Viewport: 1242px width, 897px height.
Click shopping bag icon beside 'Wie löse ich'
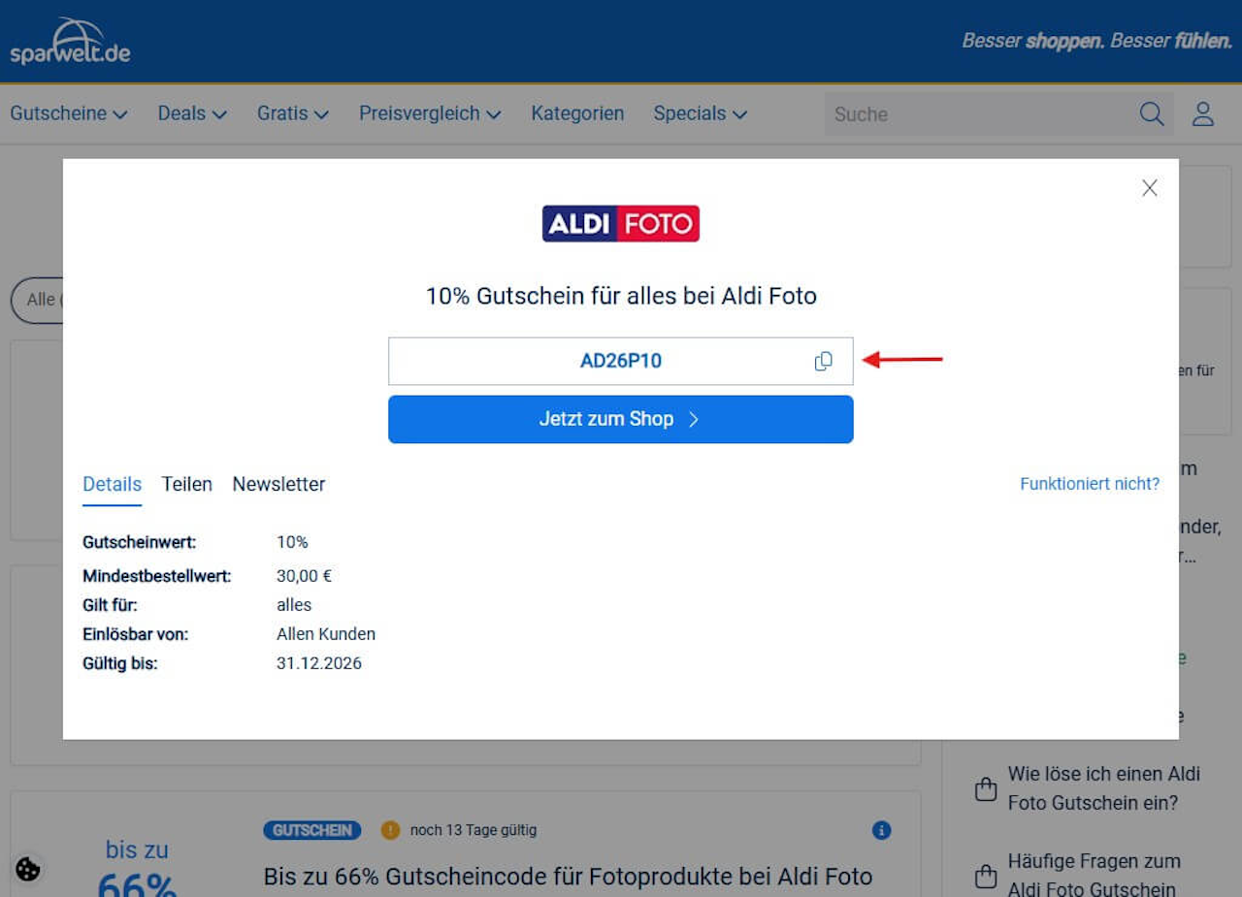click(x=986, y=789)
